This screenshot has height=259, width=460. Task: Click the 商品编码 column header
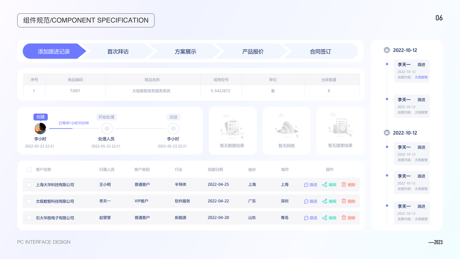pos(75,79)
